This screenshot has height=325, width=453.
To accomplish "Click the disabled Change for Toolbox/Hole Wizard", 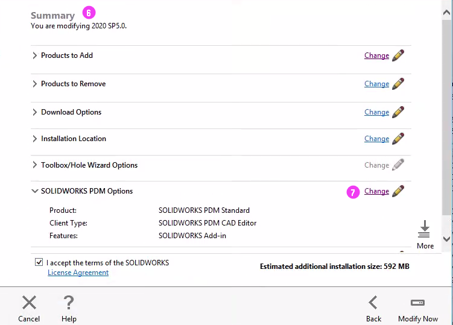I will tap(377, 165).
